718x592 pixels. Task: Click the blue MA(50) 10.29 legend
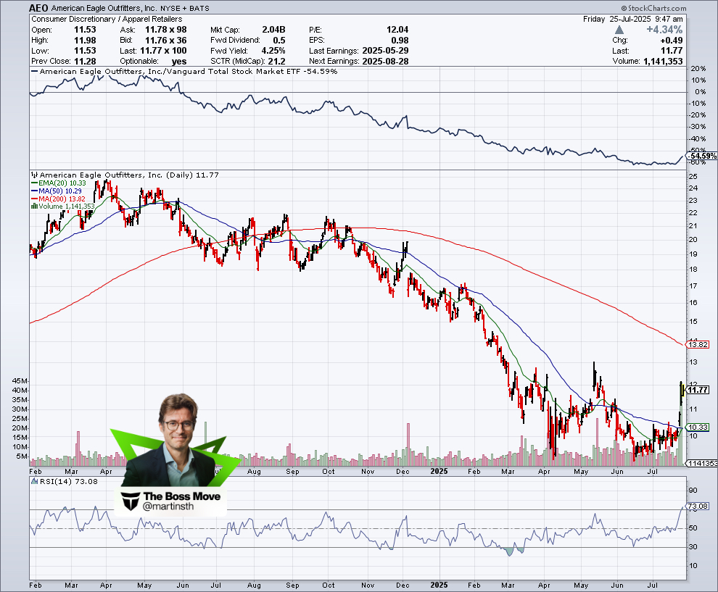(57, 191)
